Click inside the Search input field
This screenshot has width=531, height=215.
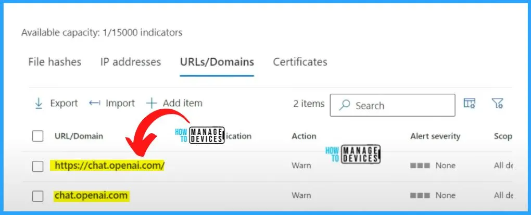[x=392, y=105]
